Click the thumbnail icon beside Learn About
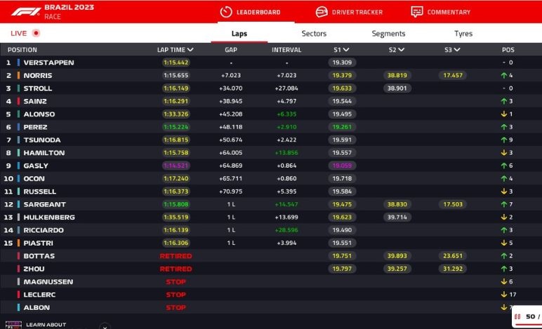The image size is (542, 329). (13, 325)
